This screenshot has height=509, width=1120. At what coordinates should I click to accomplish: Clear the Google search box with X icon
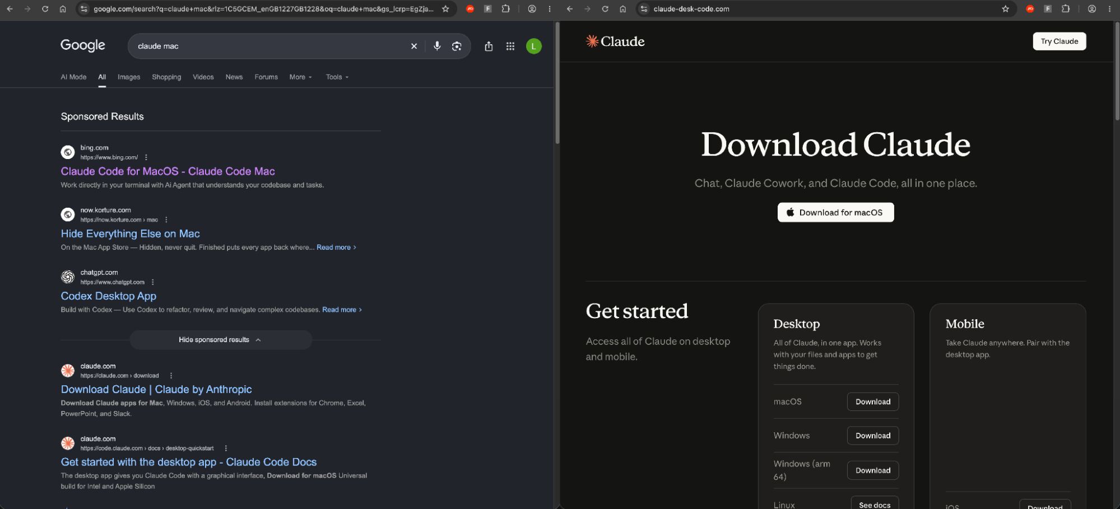[414, 46]
